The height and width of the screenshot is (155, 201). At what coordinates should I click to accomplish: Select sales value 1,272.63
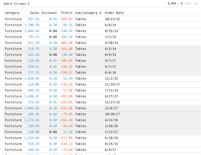[x=32, y=120]
